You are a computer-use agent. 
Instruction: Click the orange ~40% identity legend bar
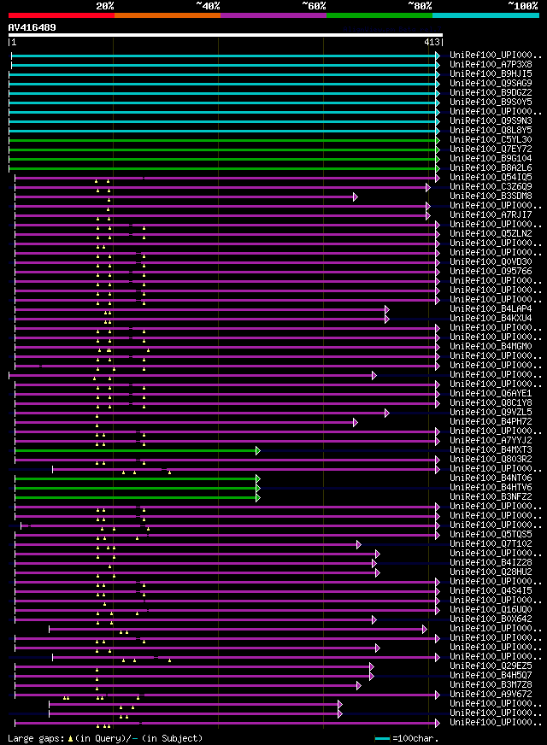(x=168, y=15)
